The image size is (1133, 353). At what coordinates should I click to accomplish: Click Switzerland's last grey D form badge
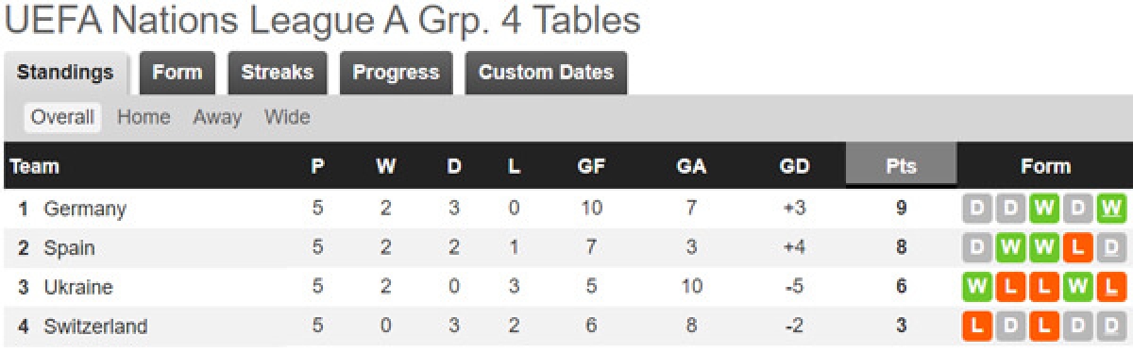click(x=1111, y=327)
